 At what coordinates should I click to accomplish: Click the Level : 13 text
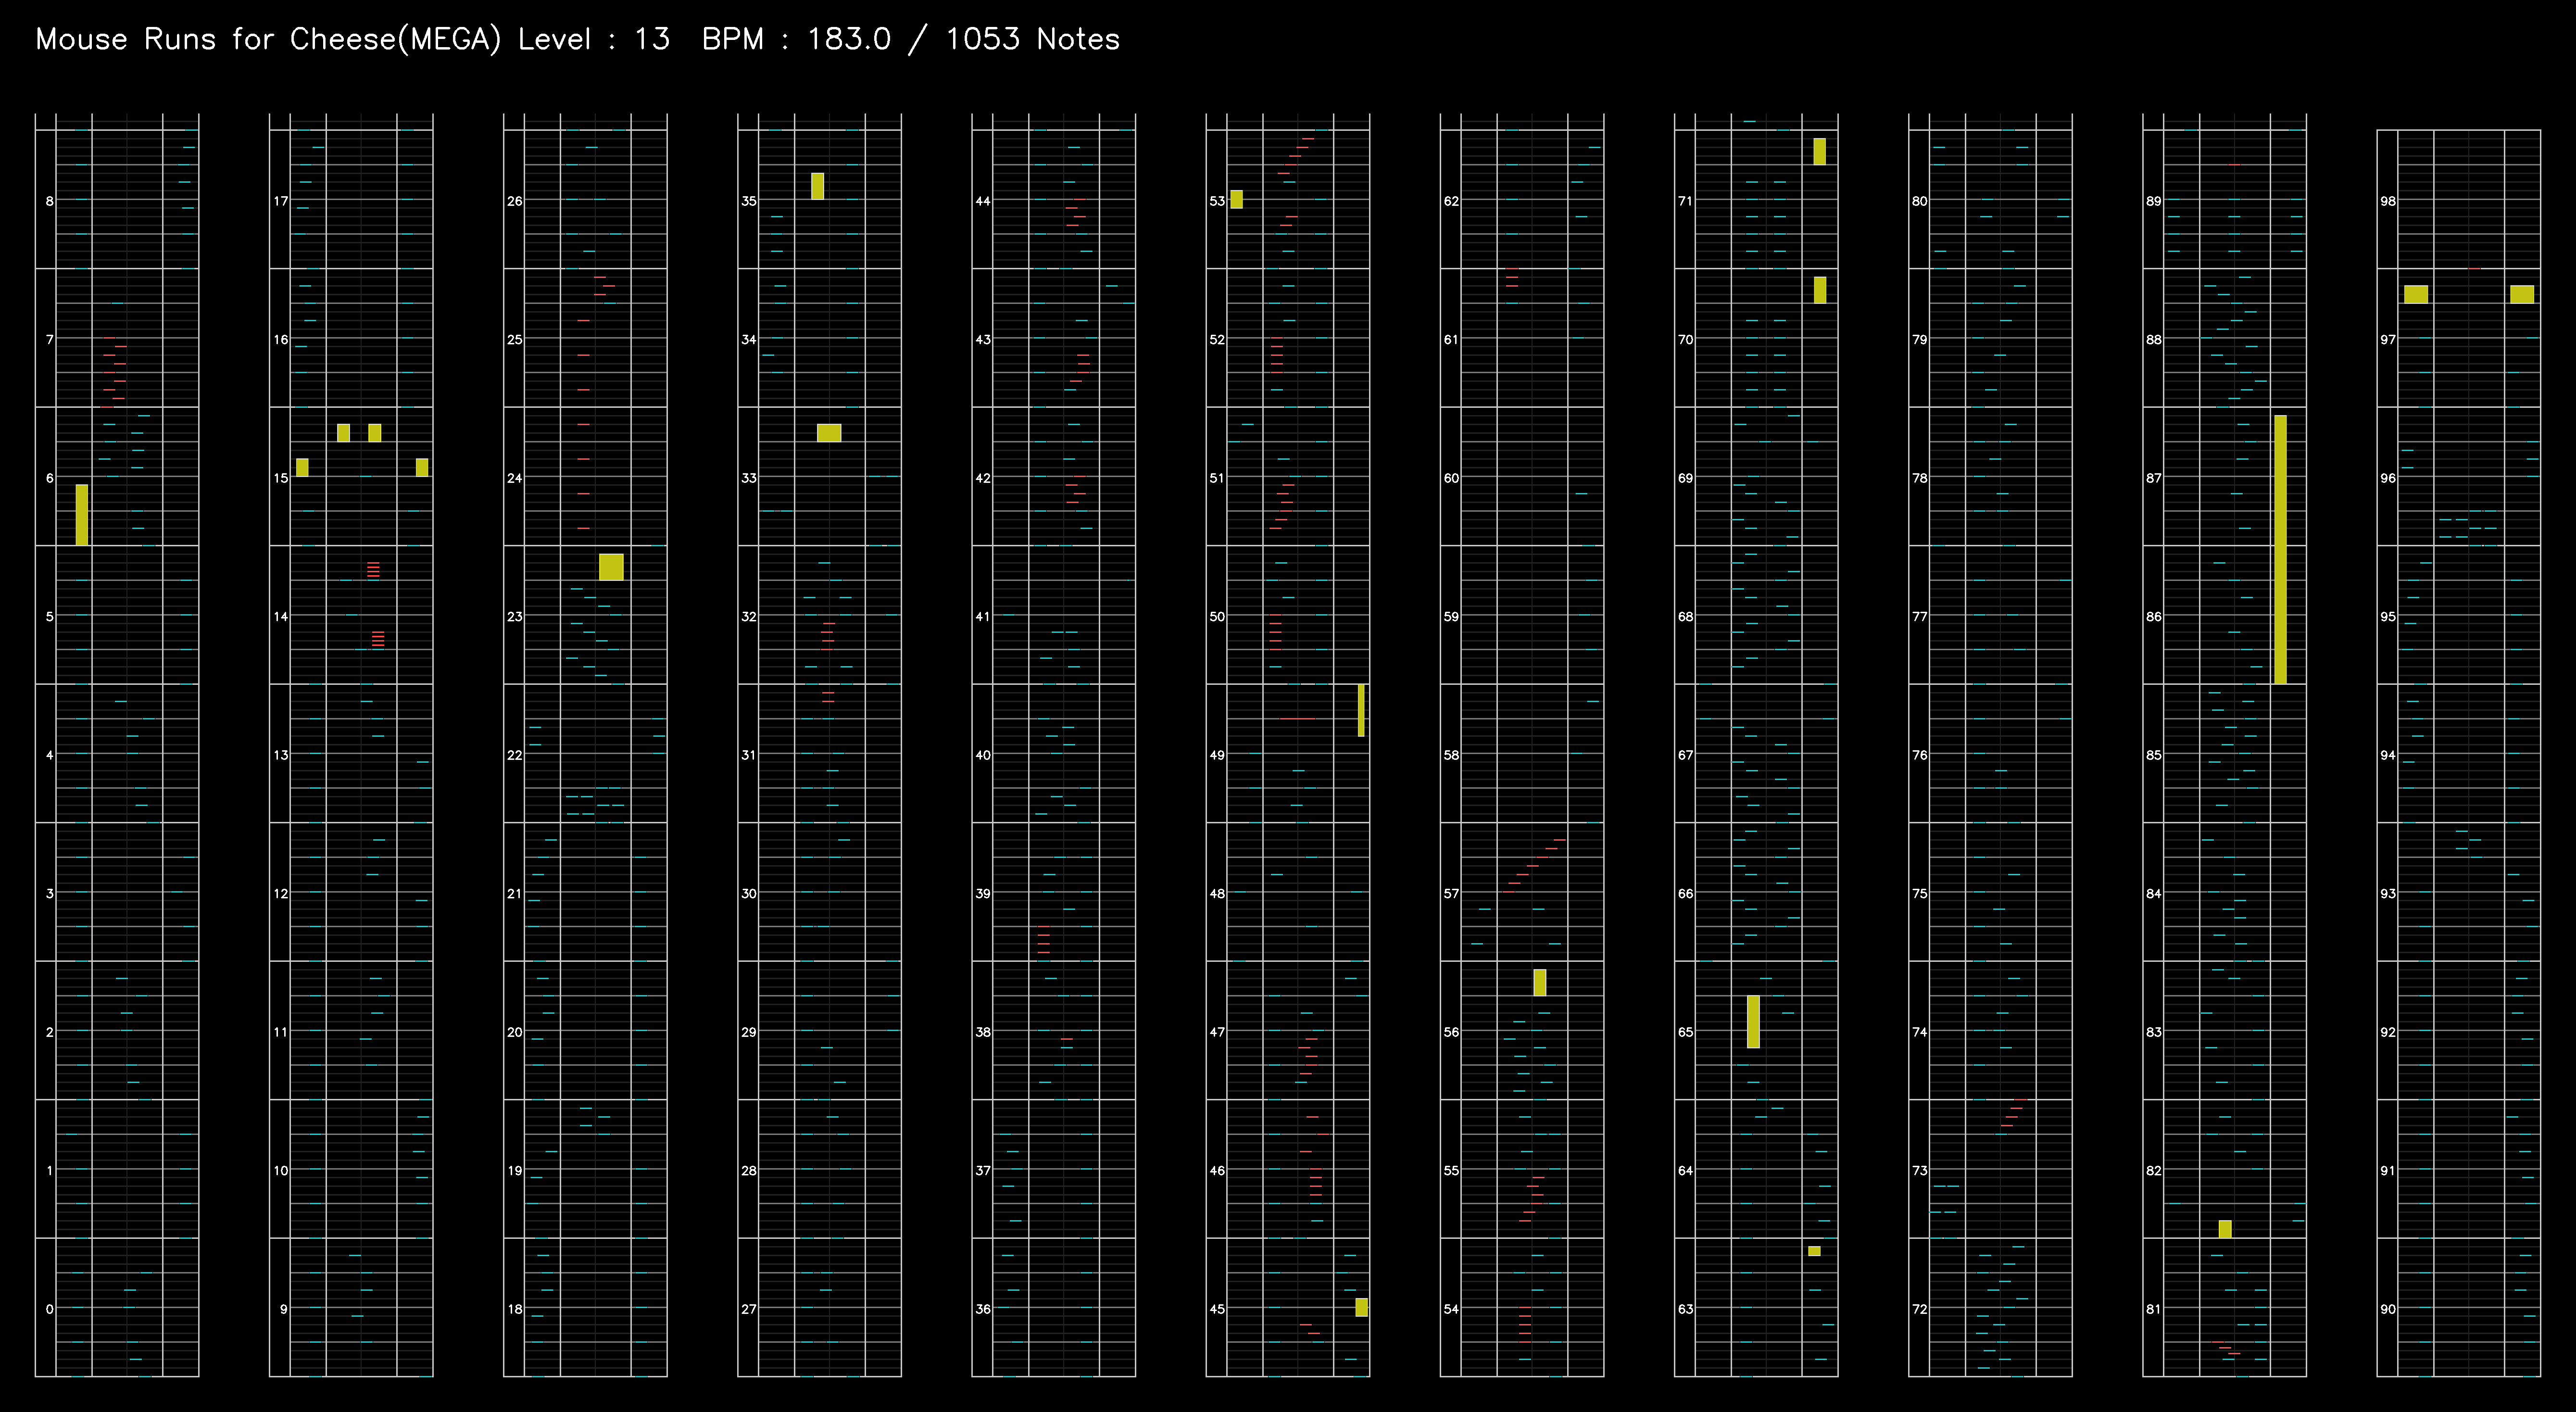point(594,39)
